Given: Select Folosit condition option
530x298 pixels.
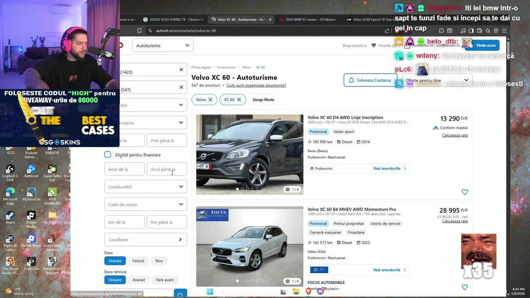Looking at the screenshot, I should click(x=138, y=261).
